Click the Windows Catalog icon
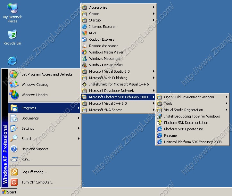The image size is (232, 196). click(14, 85)
